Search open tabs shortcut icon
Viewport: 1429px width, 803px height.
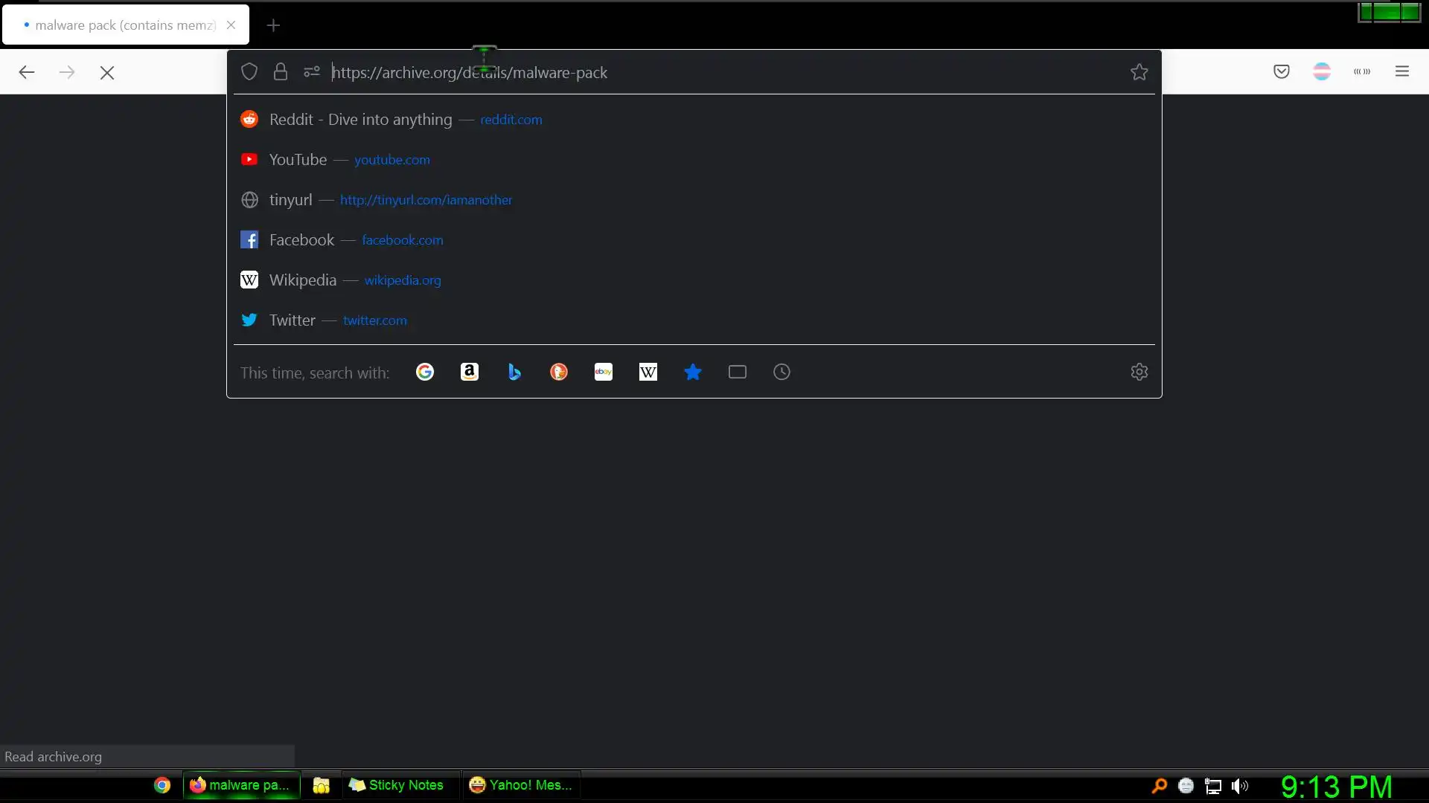coord(738,373)
